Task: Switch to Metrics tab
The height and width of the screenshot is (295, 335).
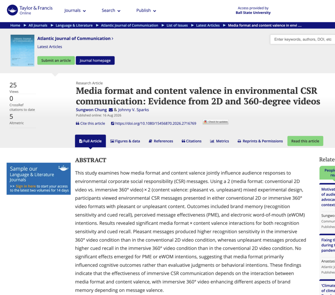Action: tap(220, 141)
